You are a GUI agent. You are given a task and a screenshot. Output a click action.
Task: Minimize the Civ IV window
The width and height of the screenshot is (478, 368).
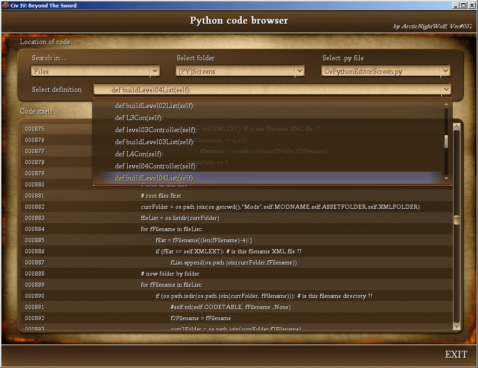click(x=456, y=5)
